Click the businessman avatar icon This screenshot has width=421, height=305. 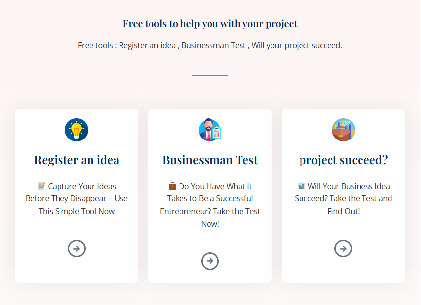click(210, 130)
